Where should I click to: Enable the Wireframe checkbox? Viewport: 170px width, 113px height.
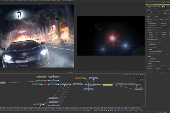point(148,73)
